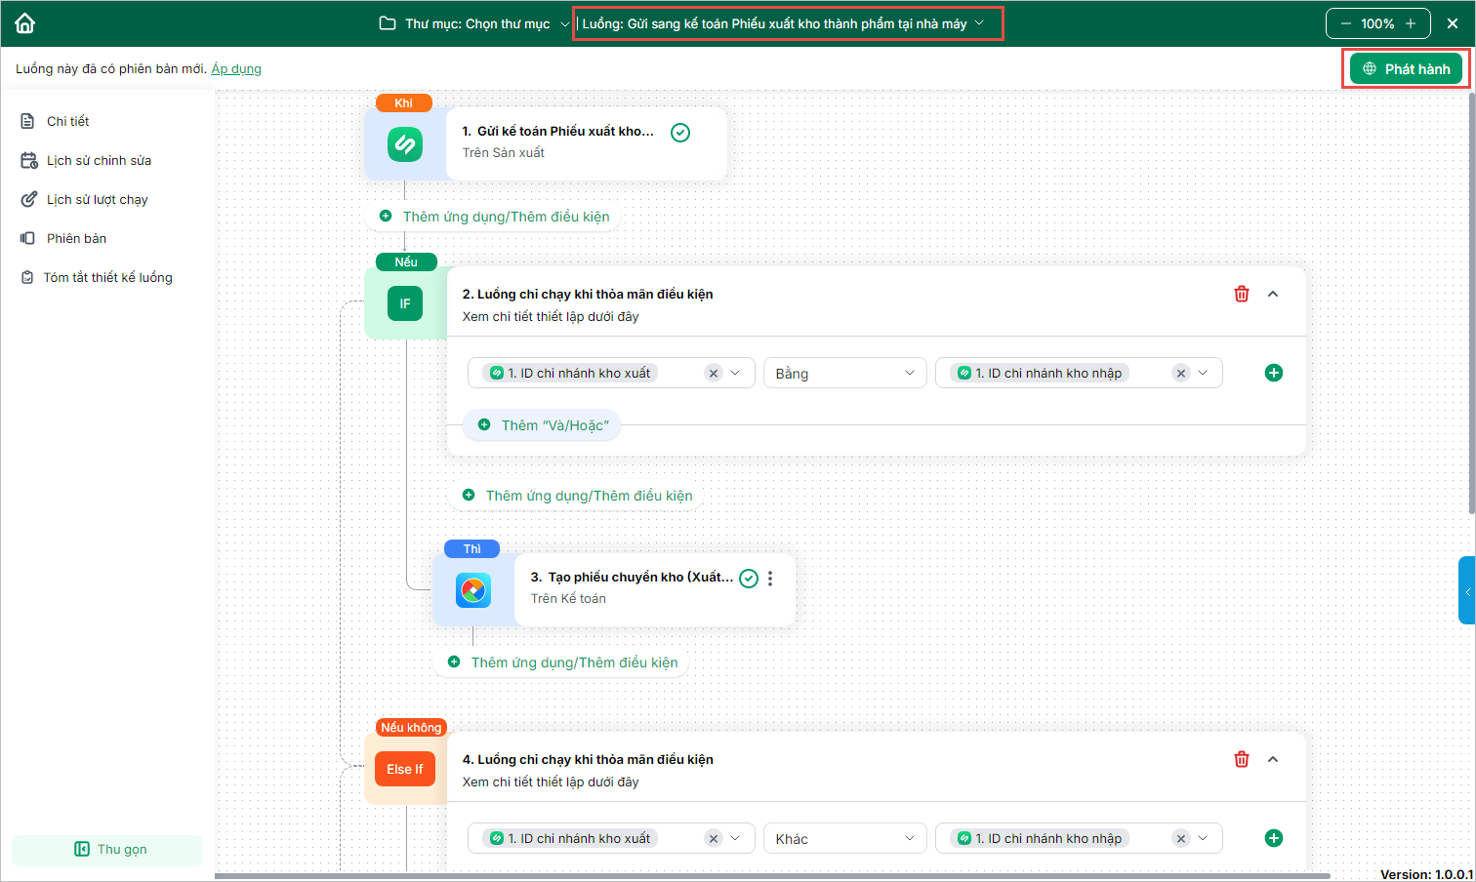The image size is (1476, 882).
Task: Open Tóm tắt thiết kế luồng
Action: [107, 277]
